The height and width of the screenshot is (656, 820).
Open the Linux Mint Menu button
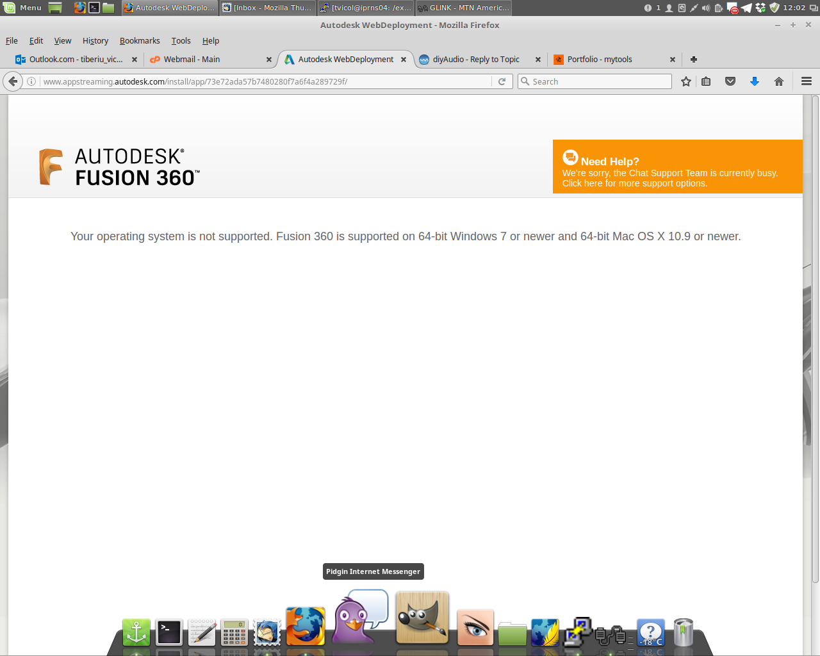click(22, 8)
